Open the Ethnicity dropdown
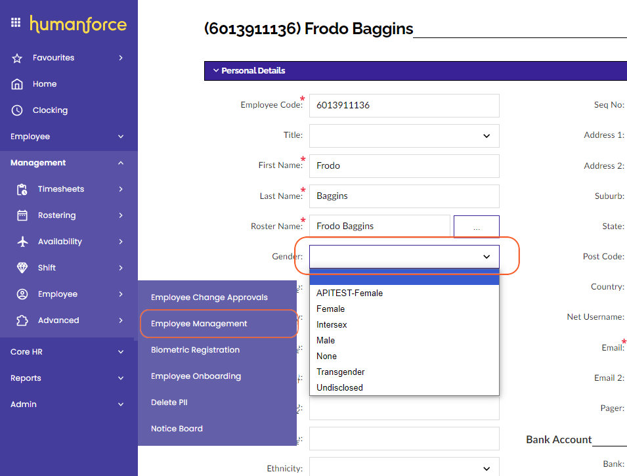Image resolution: width=627 pixels, height=476 pixels. pyautogui.click(x=404, y=469)
